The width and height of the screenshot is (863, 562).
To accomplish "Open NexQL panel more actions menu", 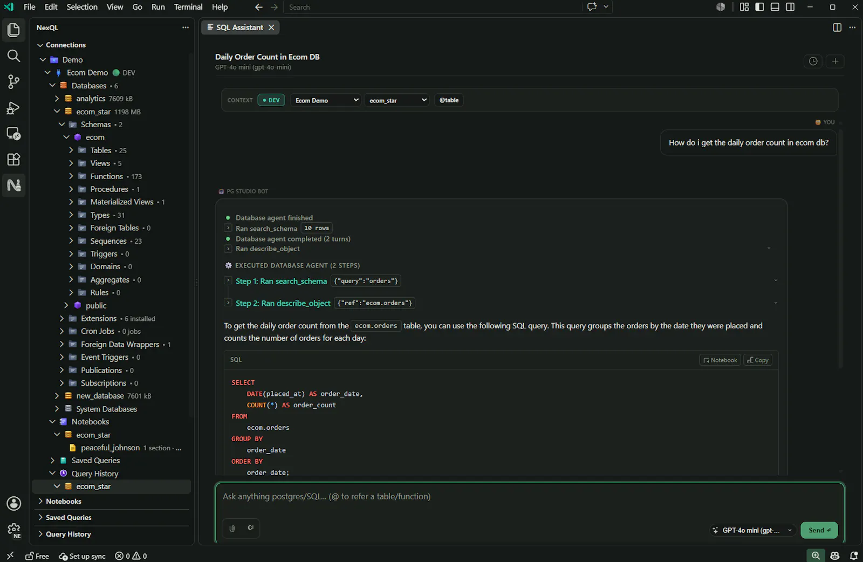I will coord(186,28).
